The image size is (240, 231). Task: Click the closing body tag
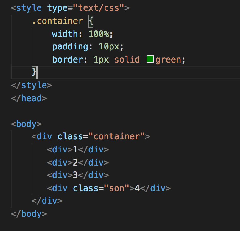tap(29, 214)
